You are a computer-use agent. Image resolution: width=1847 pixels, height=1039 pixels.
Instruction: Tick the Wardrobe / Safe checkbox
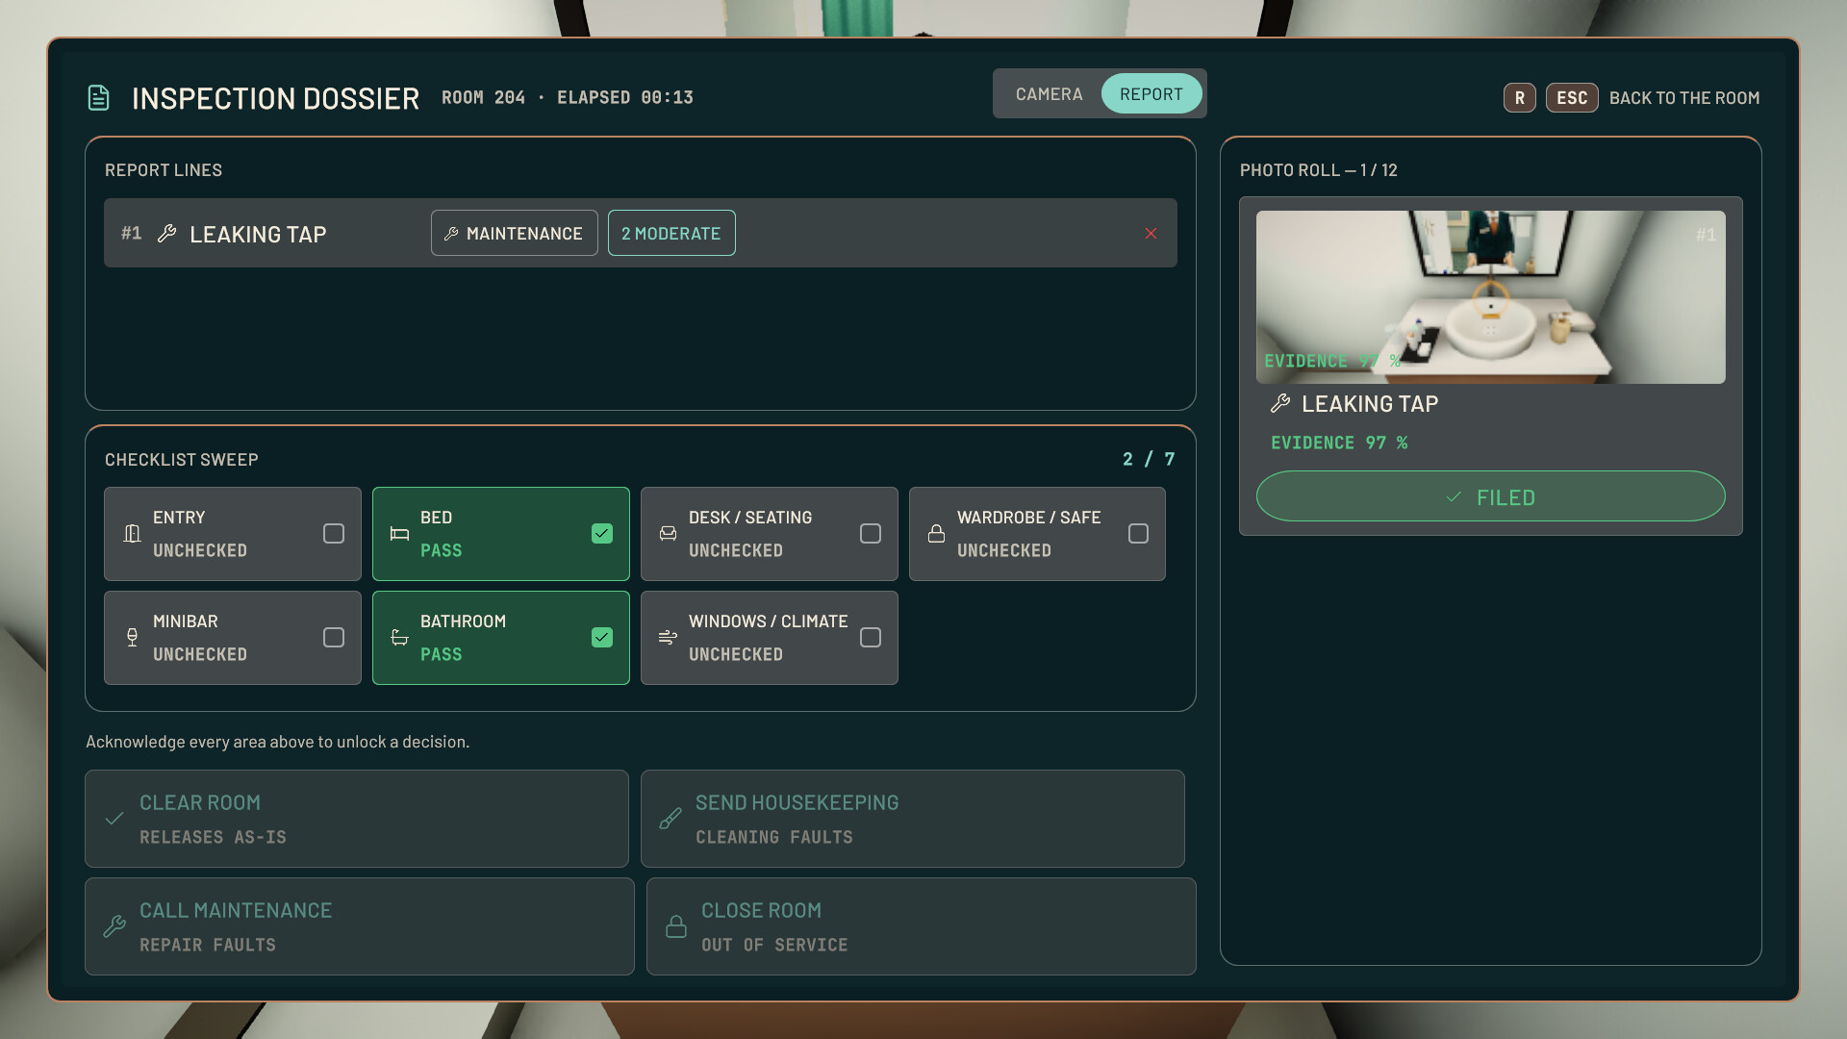(x=1138, y=534)
